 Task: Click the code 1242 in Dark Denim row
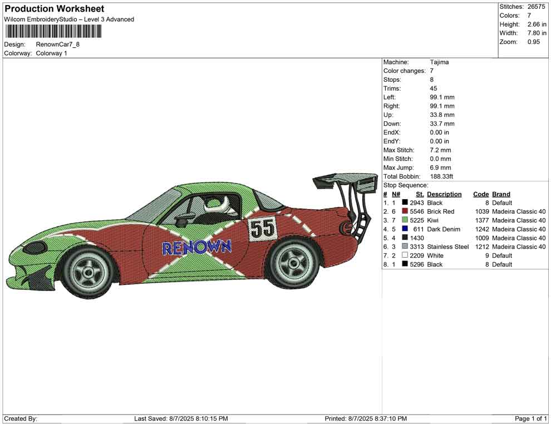(x=482, y=229)
